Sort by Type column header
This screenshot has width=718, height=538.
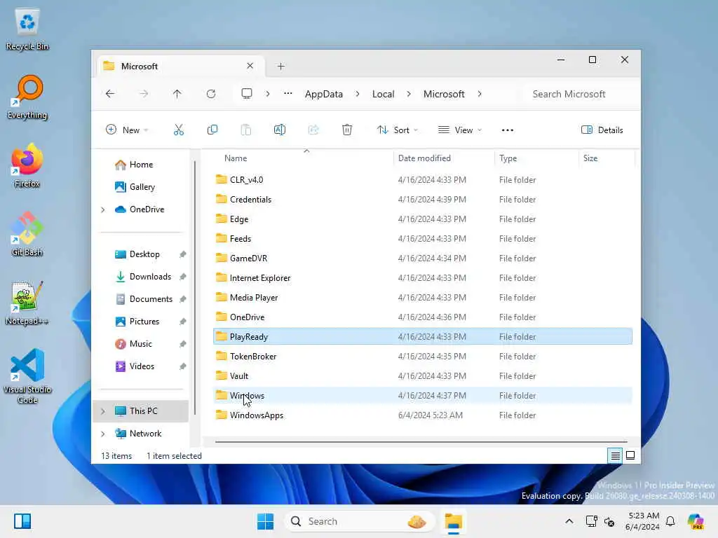tap(536, 158)
